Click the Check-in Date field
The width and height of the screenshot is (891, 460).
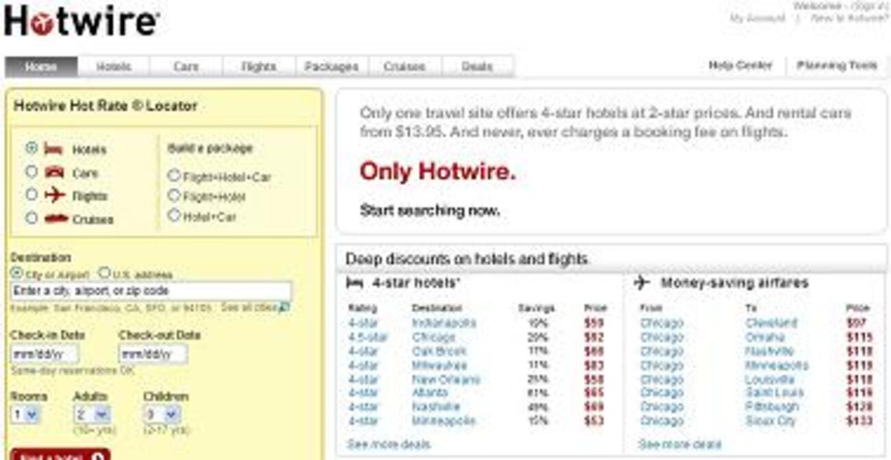45,354
